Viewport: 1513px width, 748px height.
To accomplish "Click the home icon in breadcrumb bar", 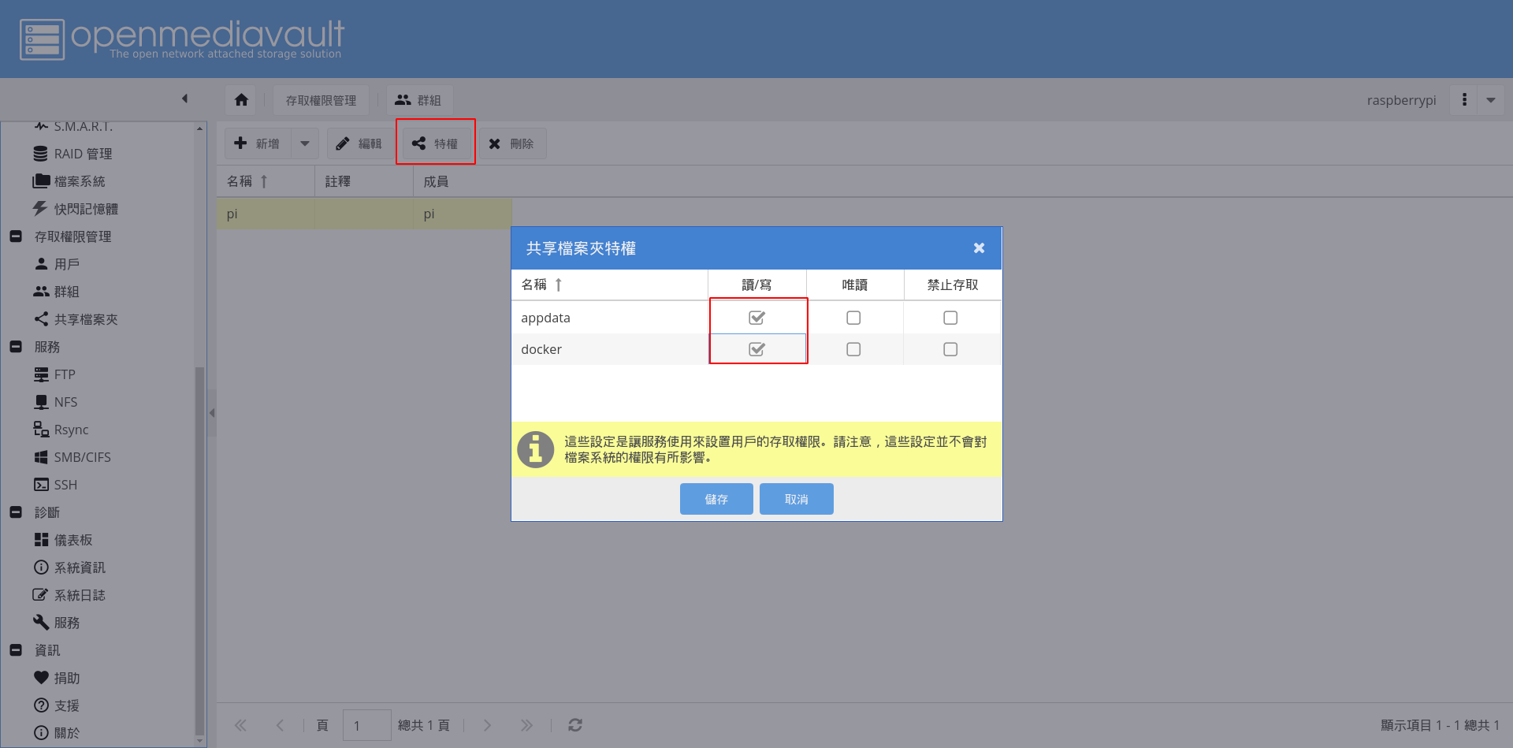I will 241,100.
